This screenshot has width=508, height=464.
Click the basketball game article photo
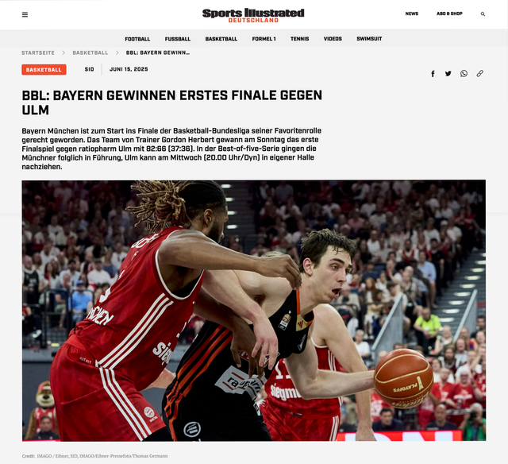coord(253,310)
